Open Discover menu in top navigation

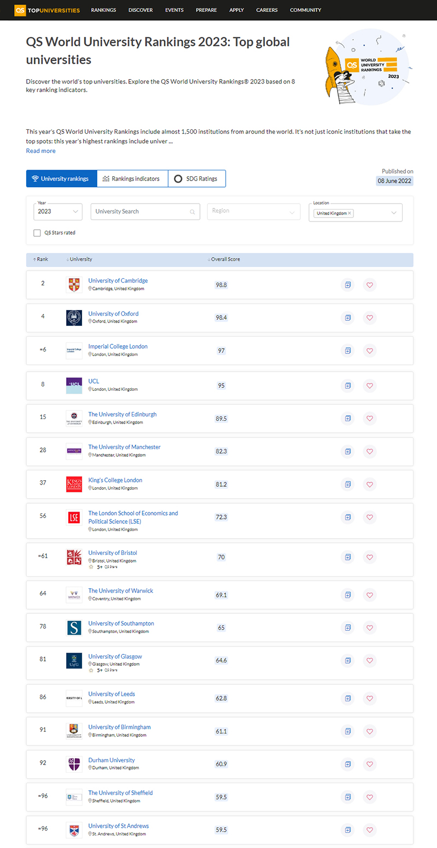point(140,10)
